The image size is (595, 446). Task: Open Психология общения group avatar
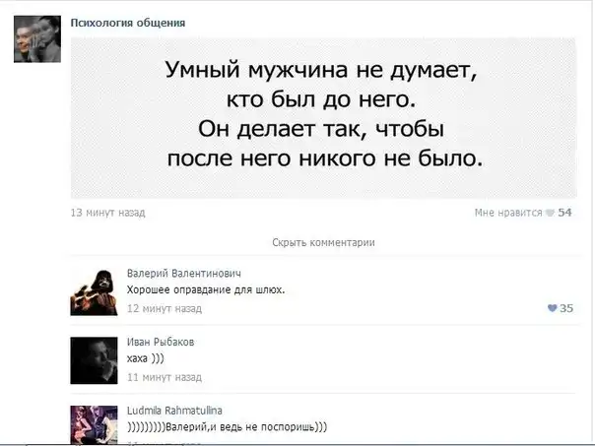click(37, 39)
